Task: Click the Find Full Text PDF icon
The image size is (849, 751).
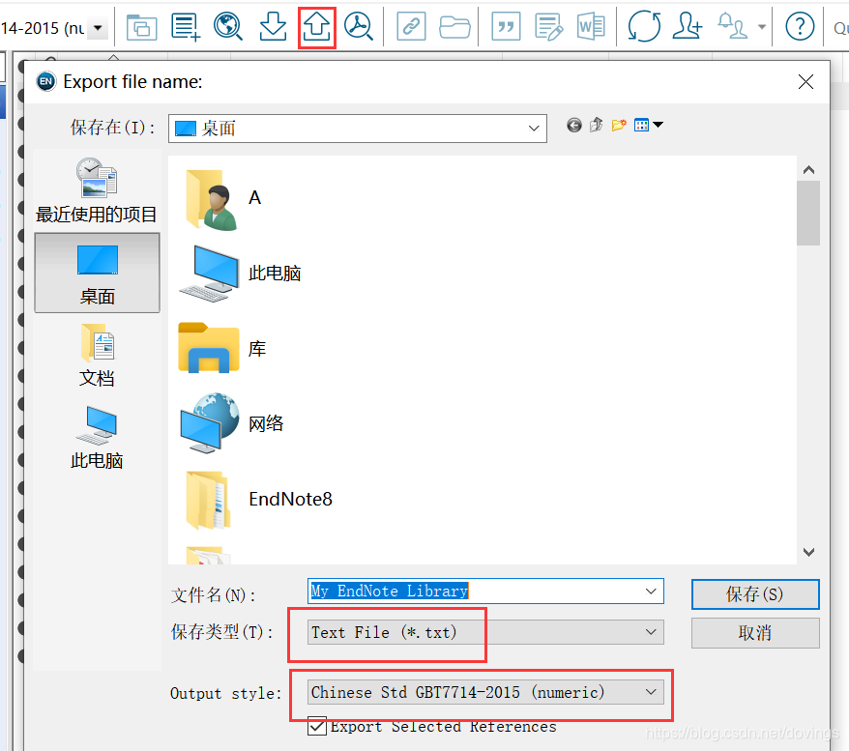Action: [x=359, y=26]
